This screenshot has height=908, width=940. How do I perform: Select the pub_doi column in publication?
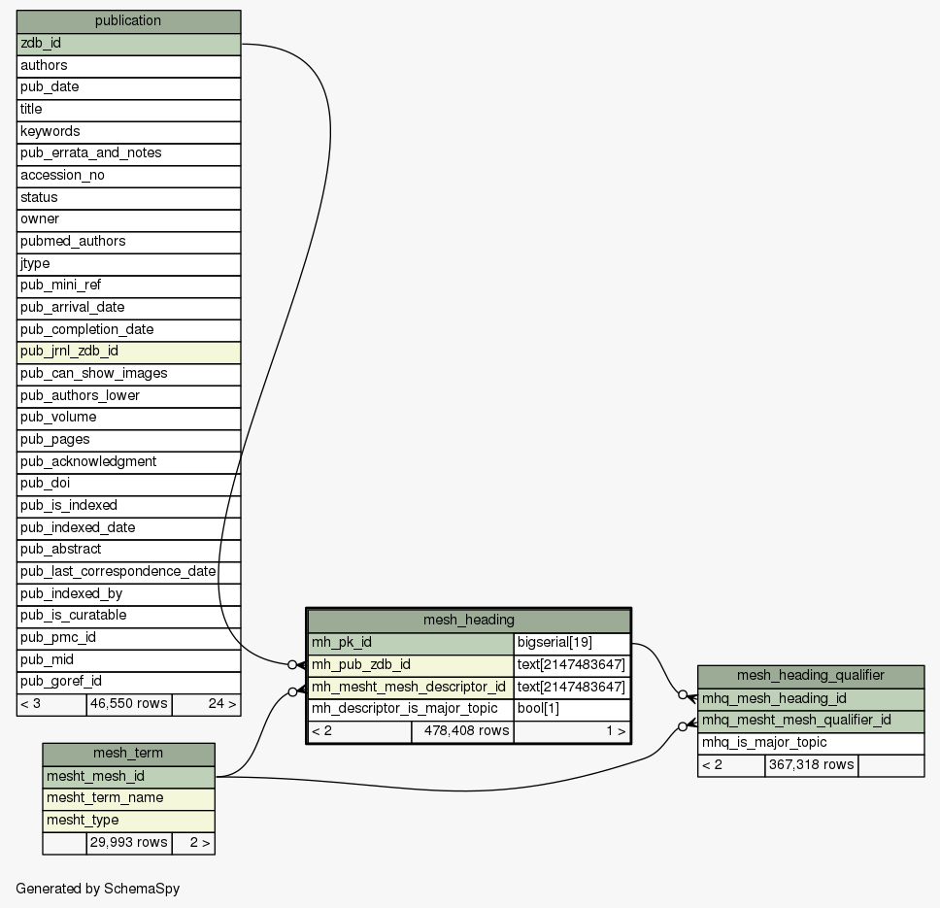point(128,484)
